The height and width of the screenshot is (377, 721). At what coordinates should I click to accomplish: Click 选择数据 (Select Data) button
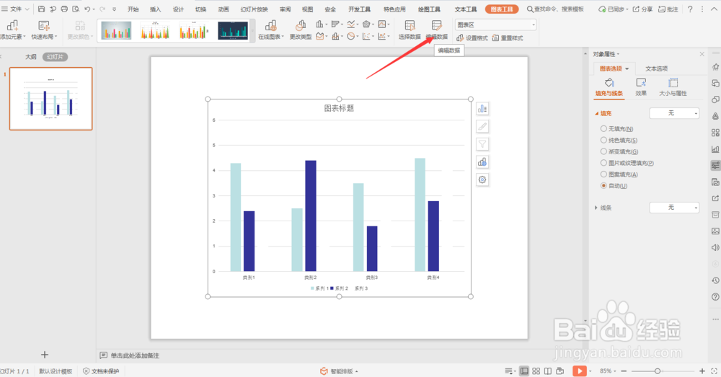(410, 30)
